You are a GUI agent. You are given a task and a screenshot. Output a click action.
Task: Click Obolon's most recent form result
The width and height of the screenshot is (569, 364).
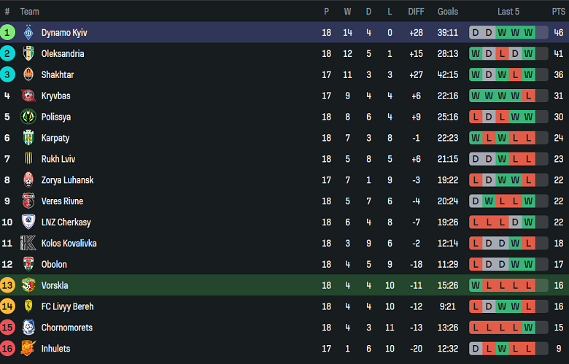pos(528,264)
